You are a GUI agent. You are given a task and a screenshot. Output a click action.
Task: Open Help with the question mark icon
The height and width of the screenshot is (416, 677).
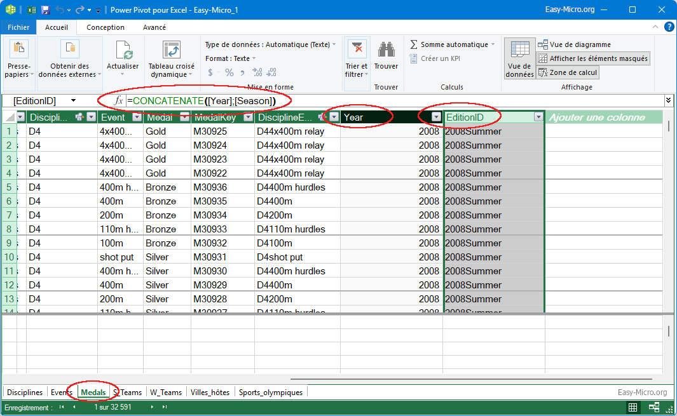669,27
